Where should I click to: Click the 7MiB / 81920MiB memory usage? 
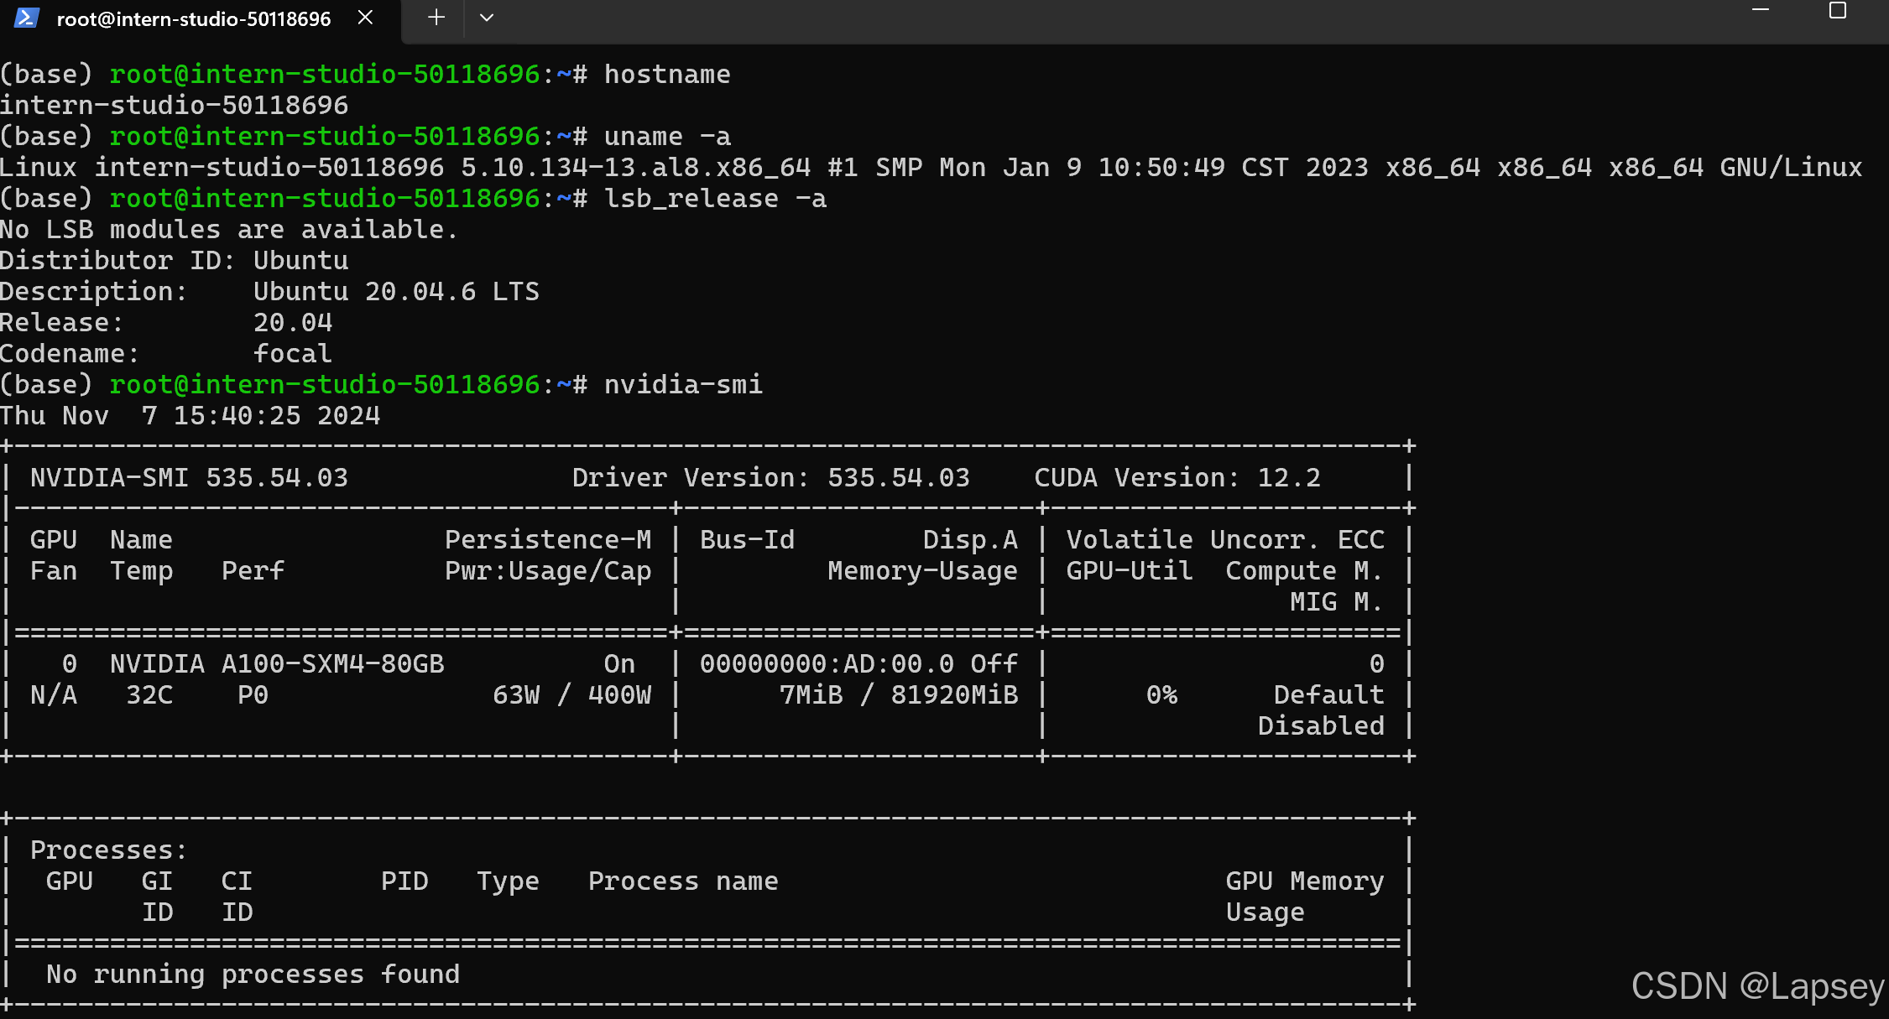pyautogui.click(x=898, y=695)
